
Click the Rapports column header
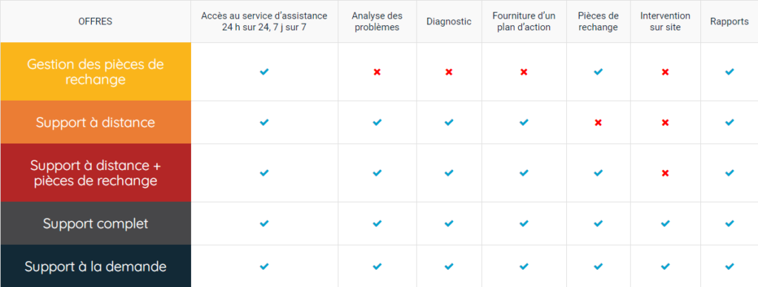click(729, 21)
